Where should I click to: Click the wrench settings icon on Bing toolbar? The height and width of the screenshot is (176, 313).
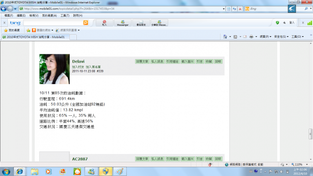(284, 23)
